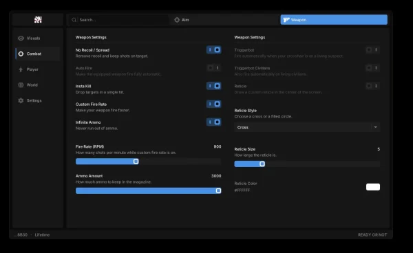The image size is (413, 253).
Task: Click the Infinite Ammo label
Action: tap(88, 122)
